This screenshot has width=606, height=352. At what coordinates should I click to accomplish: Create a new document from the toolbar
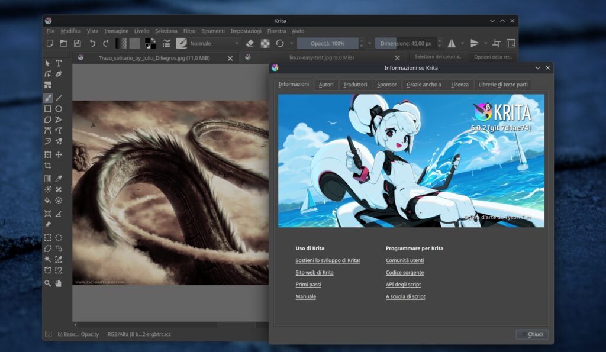(50, 43)
